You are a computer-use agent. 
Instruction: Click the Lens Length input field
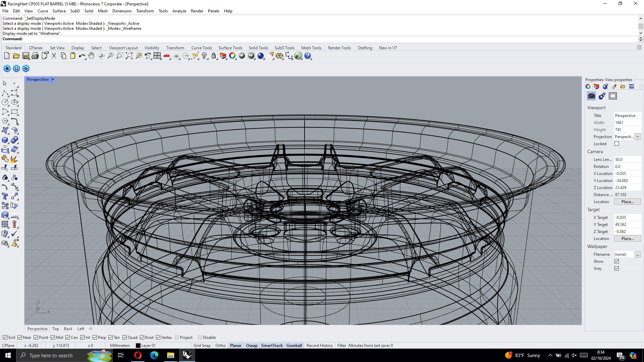pyautogui.click(x=627, y=160)
